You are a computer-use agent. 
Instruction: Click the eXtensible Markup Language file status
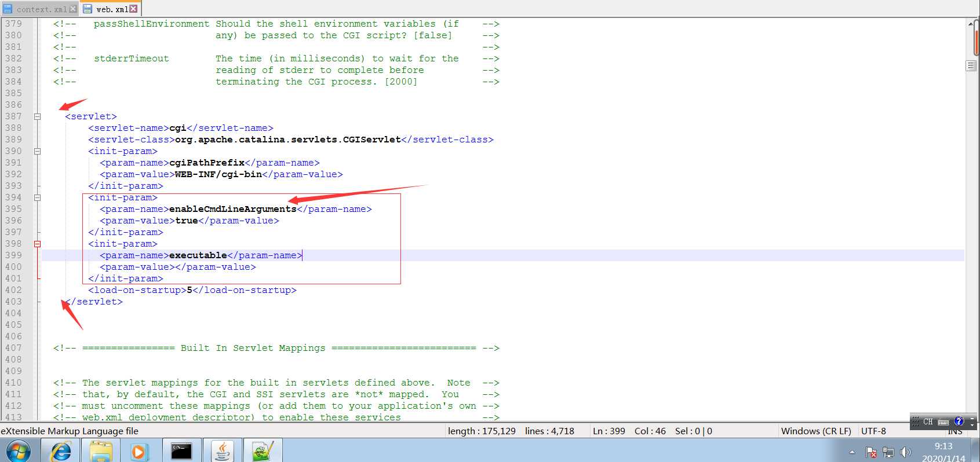[70, 431]
